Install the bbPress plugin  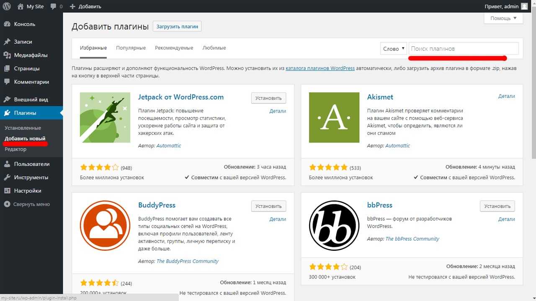pos(497,206)
